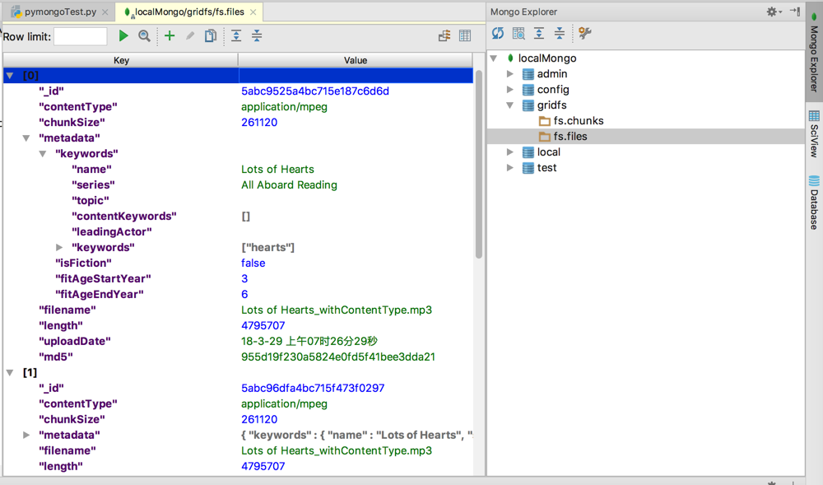Collapse document [0] in the results tree
The image size is (823, 485).
tap(10, 76)
